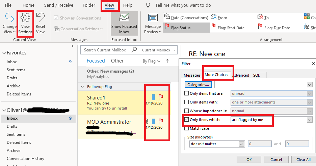Click attachment paperclip on MOD Administrator message

point(147,121)
